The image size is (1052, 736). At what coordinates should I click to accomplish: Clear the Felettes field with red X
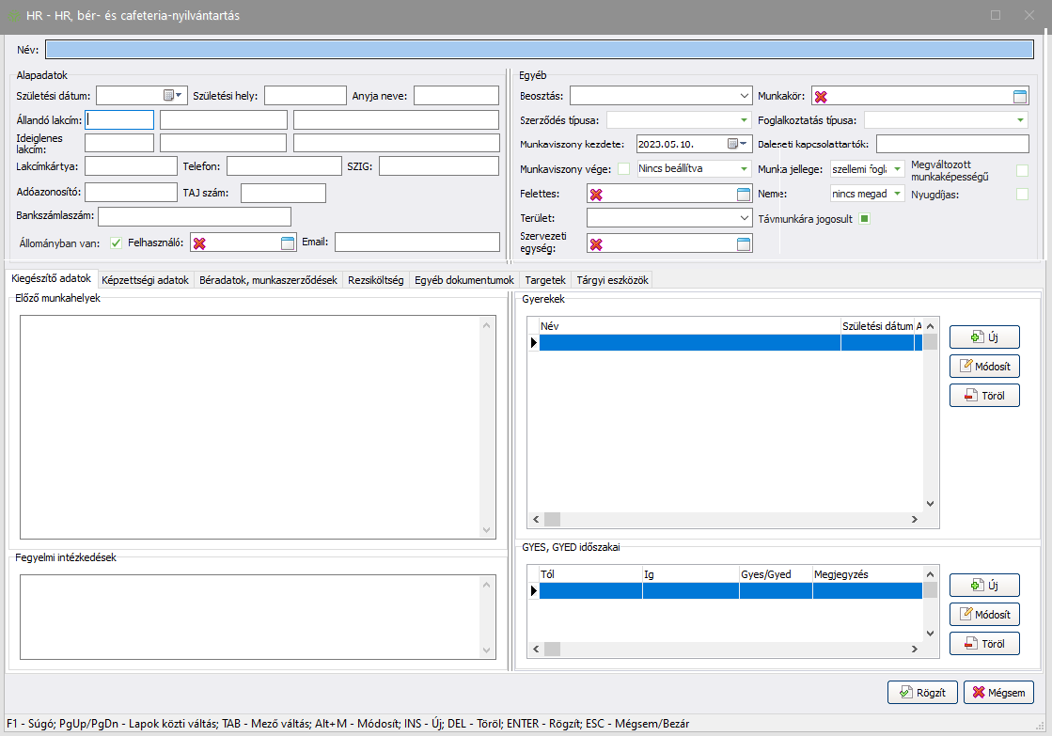coord(595,195)
